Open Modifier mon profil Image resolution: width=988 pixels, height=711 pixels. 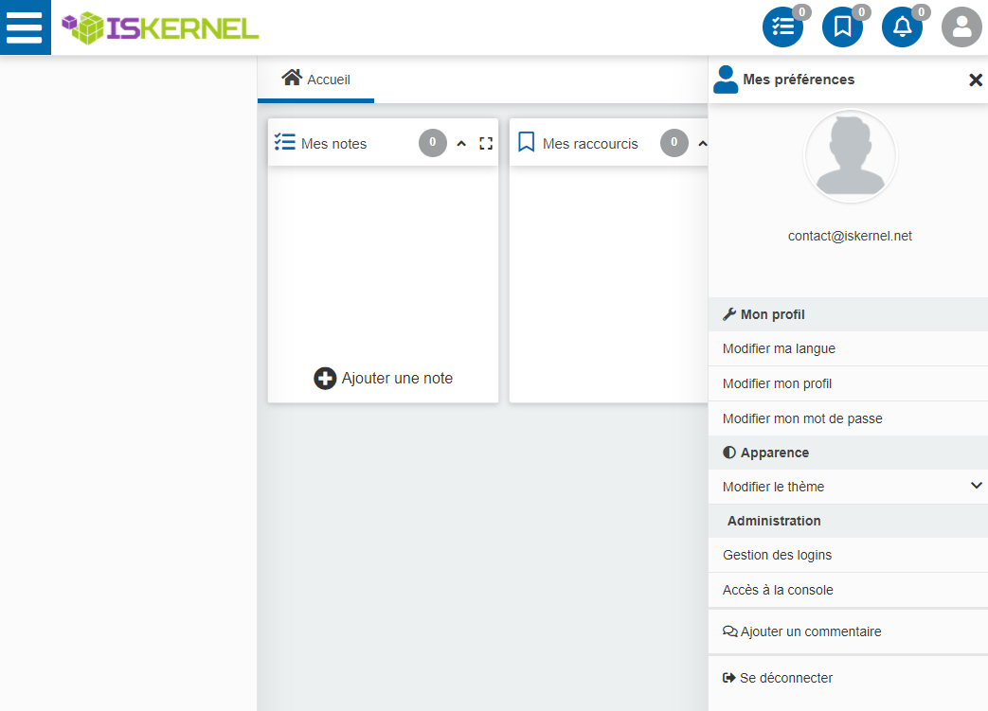click(777, 383)
